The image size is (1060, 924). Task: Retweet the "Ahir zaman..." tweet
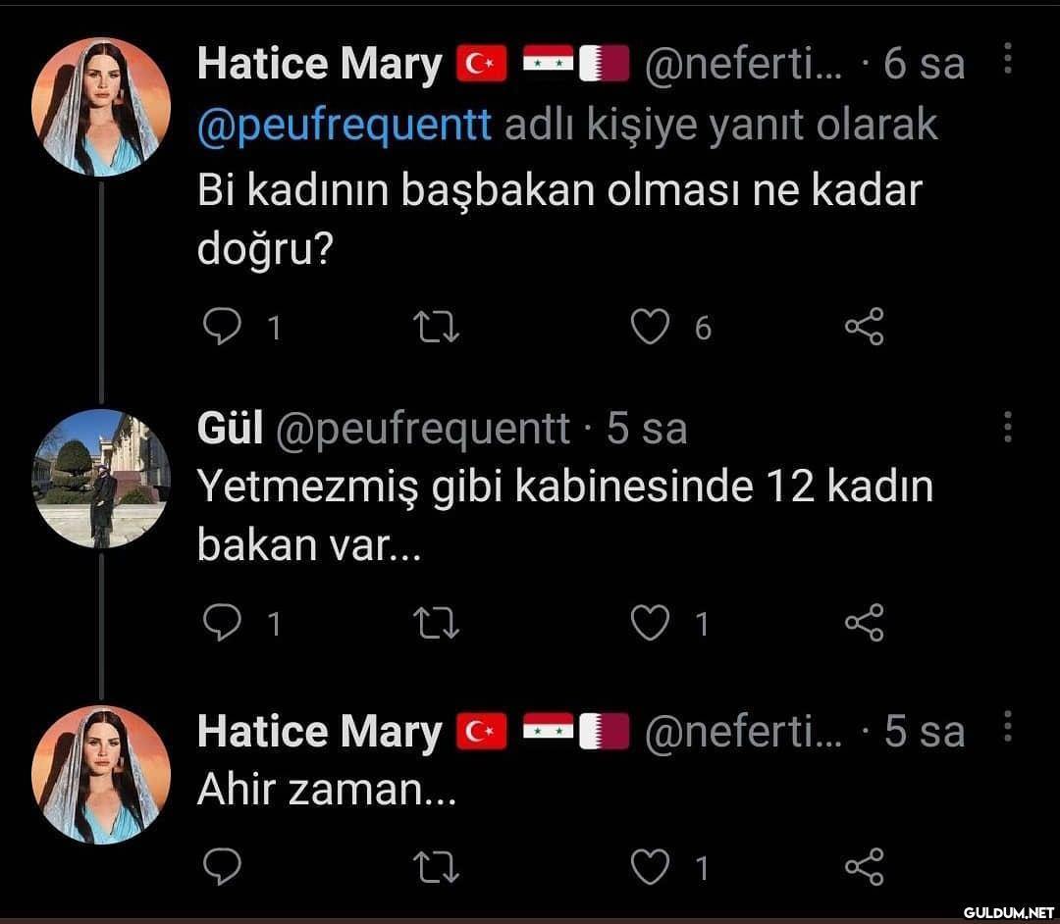(438, 866)
